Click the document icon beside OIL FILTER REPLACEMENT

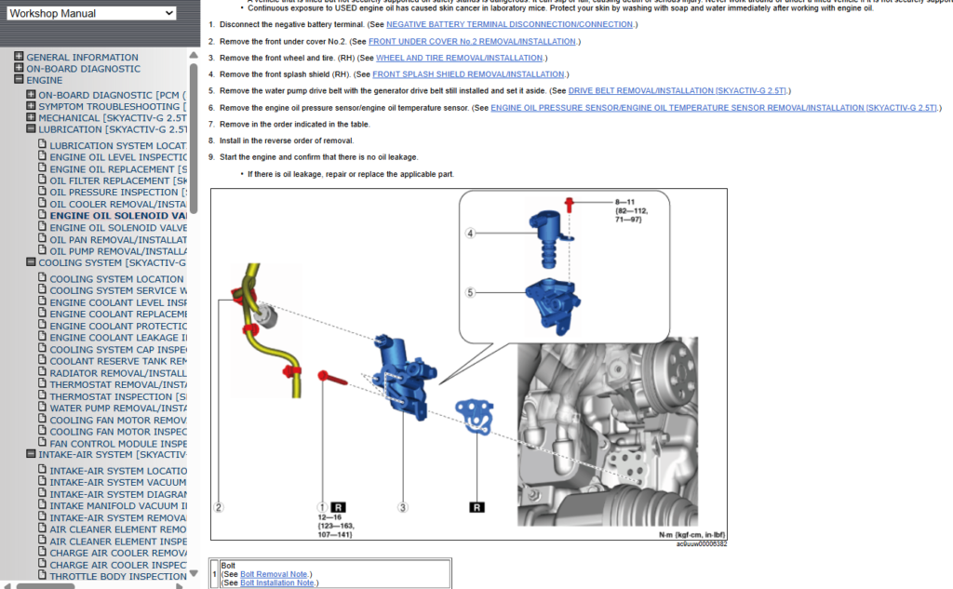[x=42, y=180]
